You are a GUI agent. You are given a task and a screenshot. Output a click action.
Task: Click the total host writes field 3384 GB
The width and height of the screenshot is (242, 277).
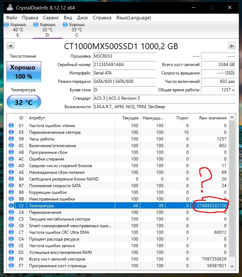[x=218, y=65]
